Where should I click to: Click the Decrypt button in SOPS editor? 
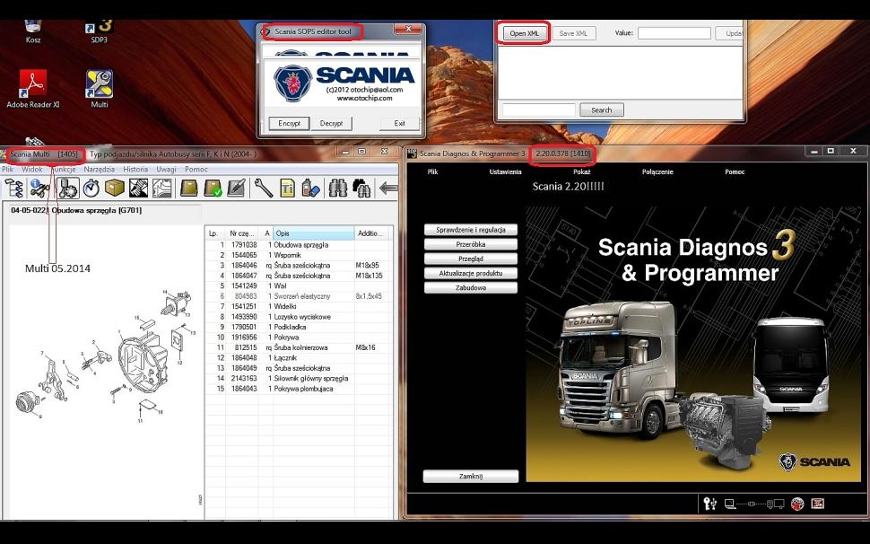coord(331,123)
